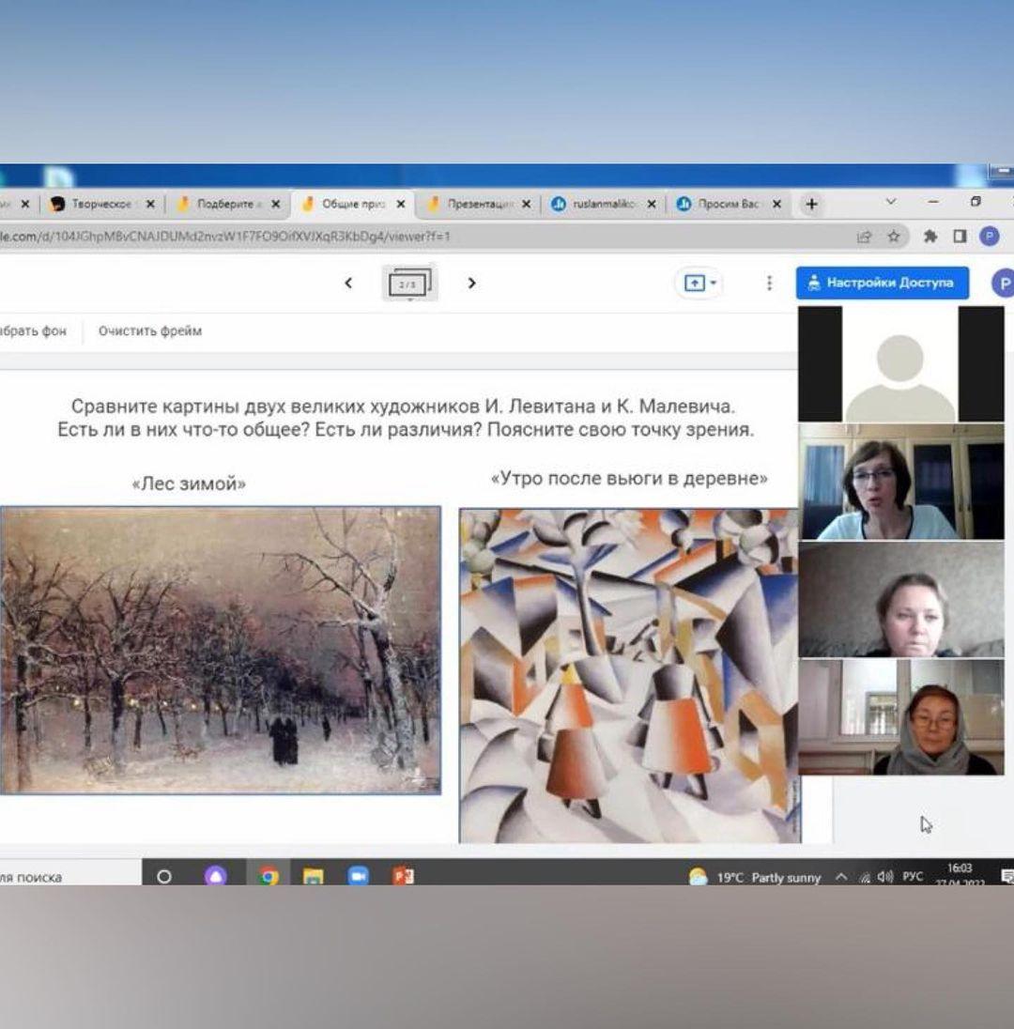Go to the next frame arrow
The image size is (1014, 1029).
click(471, 283)
